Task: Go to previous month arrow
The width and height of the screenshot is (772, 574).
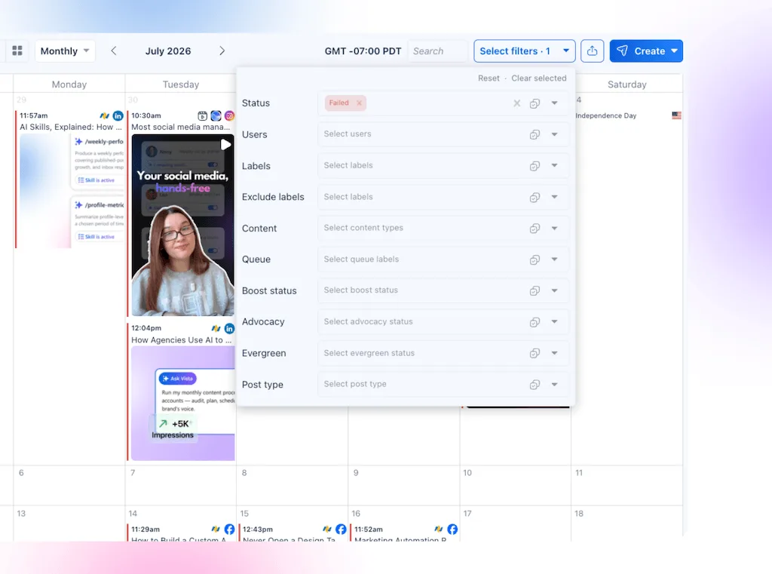Action: click(114, 51)
